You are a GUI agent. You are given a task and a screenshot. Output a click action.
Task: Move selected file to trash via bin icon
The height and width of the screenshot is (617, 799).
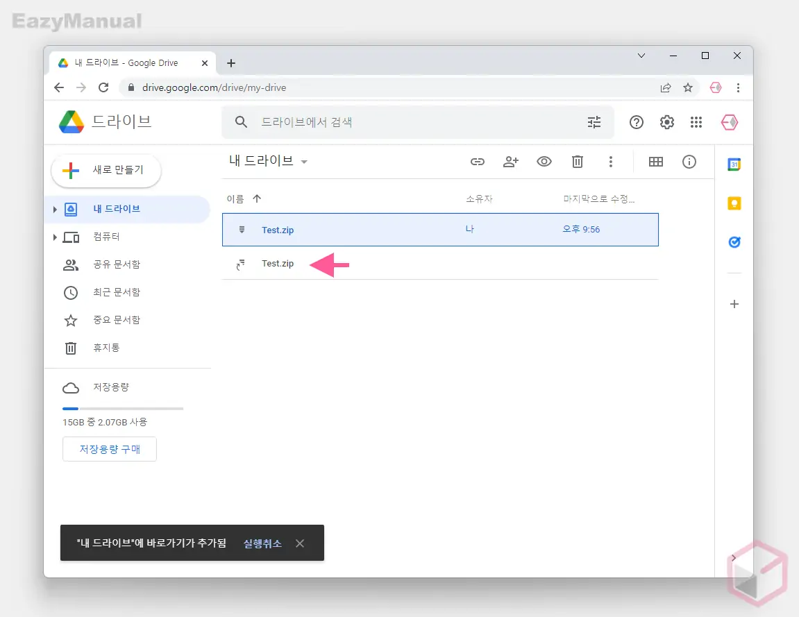click(x=578, y=162)
